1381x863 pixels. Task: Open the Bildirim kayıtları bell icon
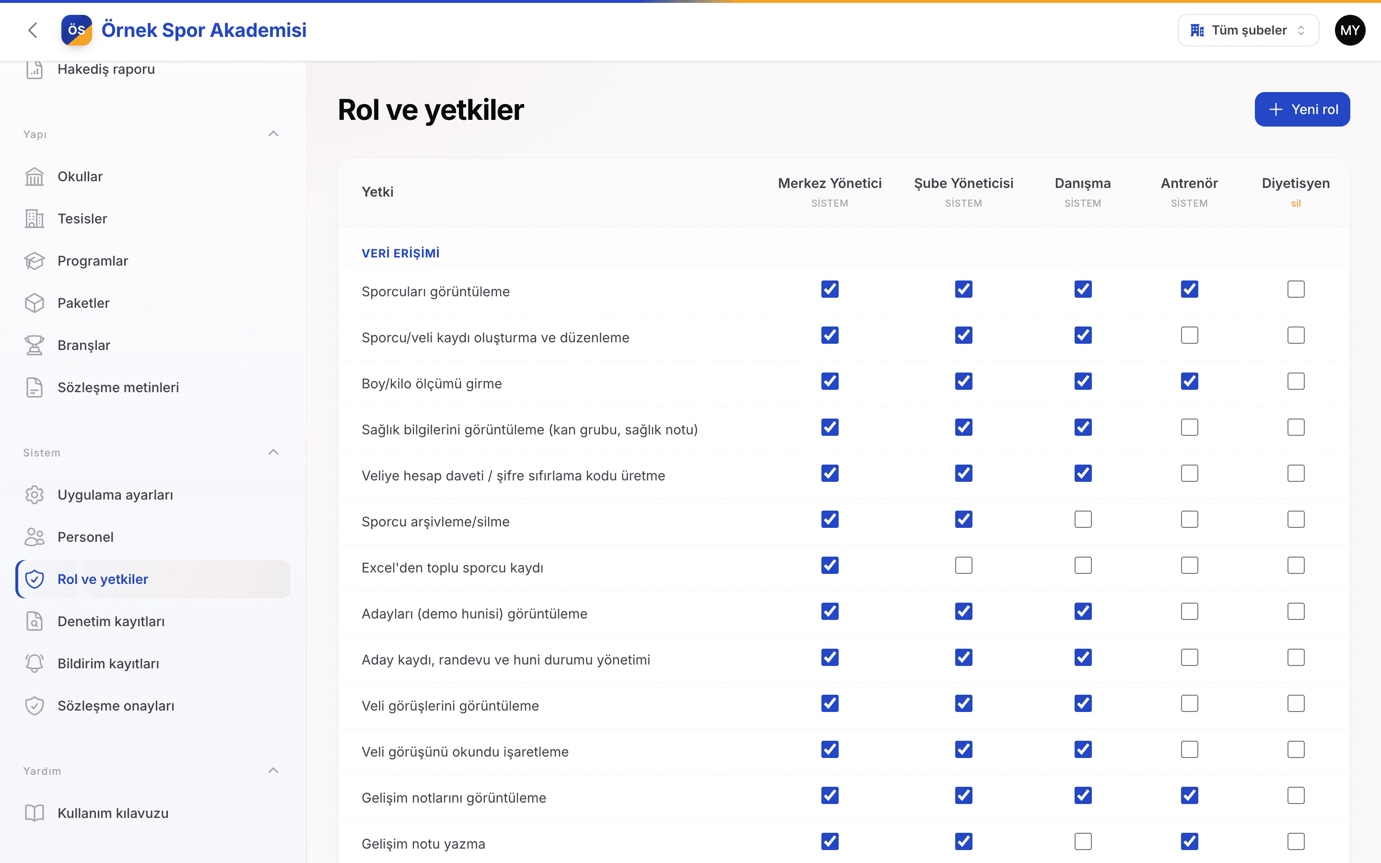(34, 664)
